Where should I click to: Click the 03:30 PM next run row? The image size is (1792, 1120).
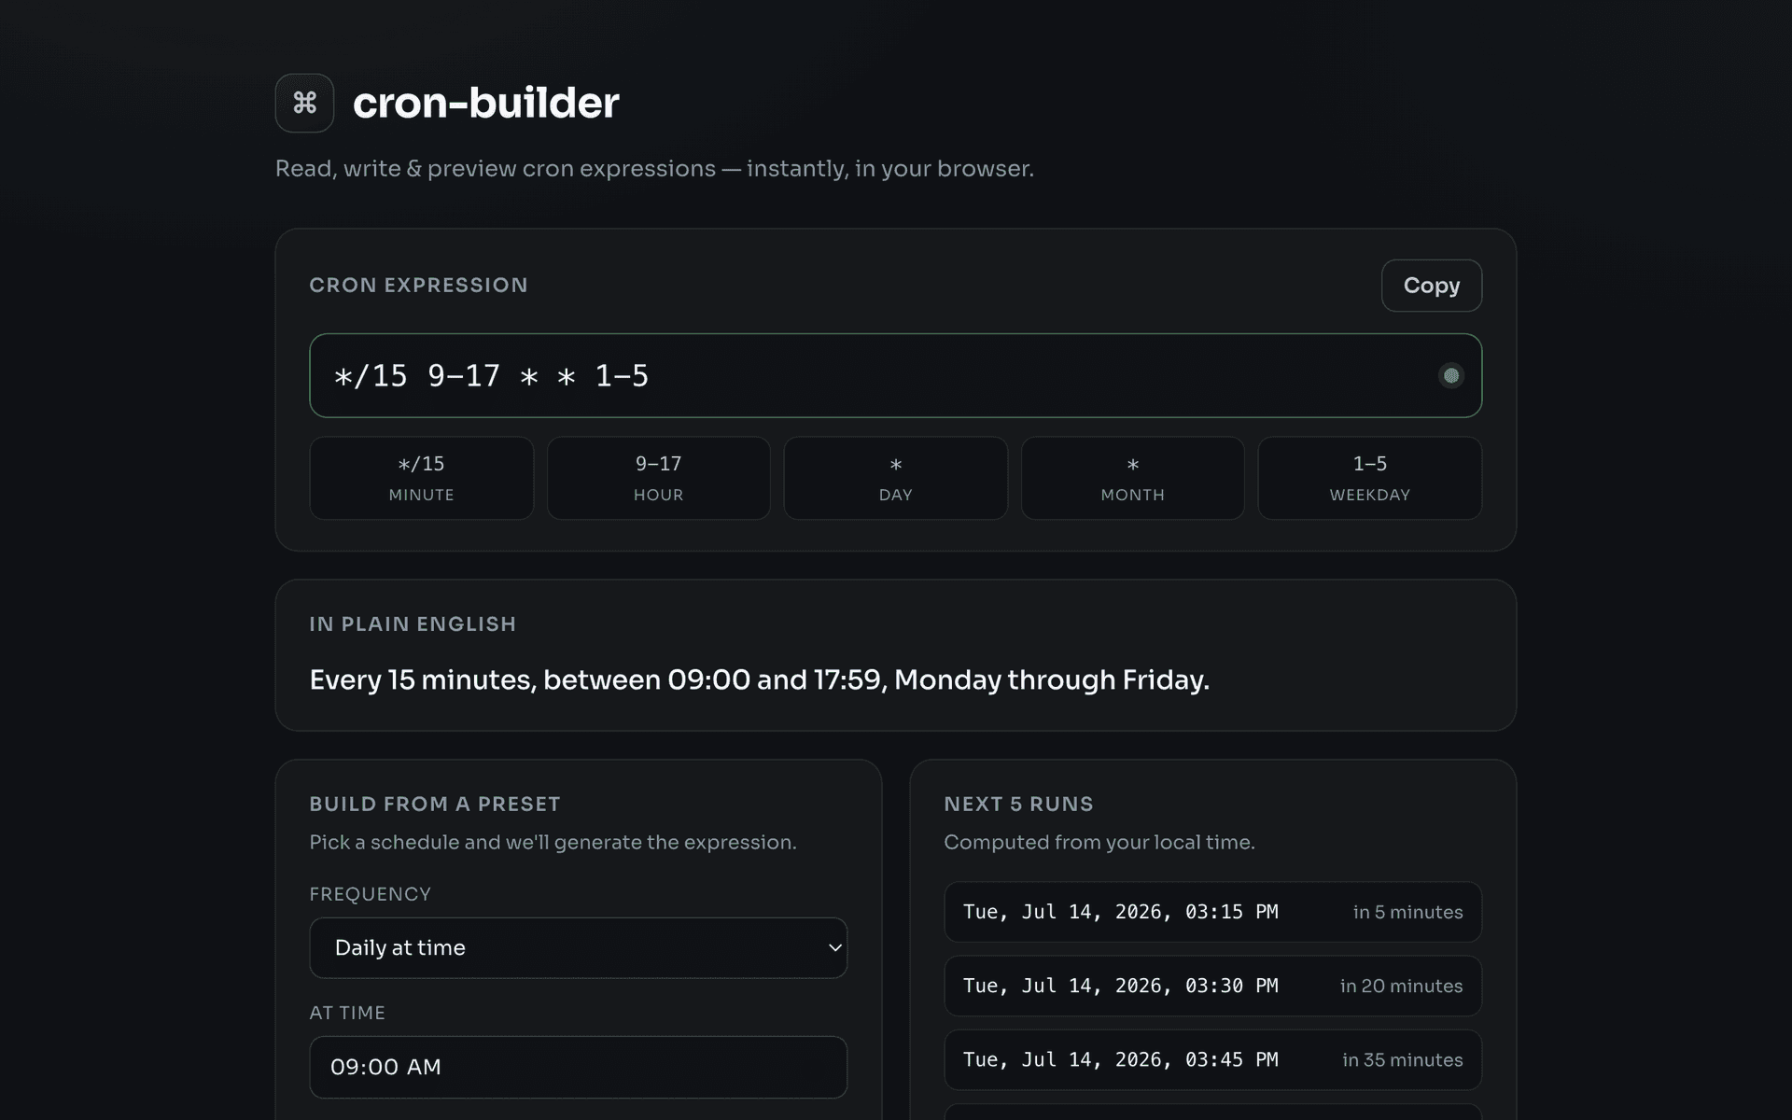click(x=1212, y=986)
